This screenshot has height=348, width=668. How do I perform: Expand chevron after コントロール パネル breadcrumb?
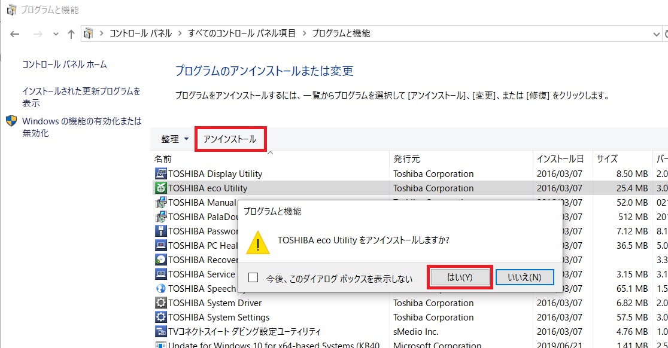click(x=180, y=33)
